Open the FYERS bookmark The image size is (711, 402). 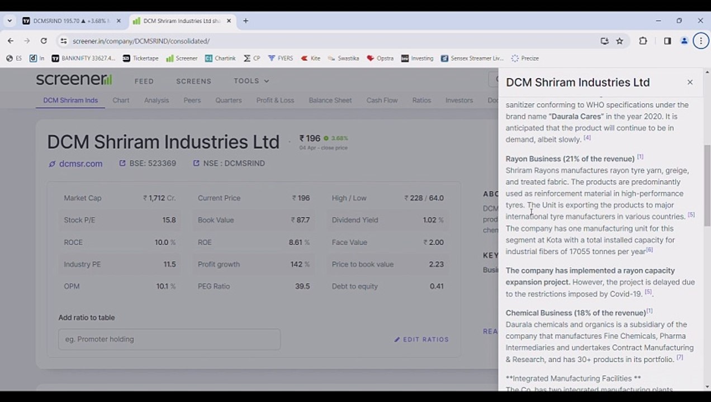281,58
